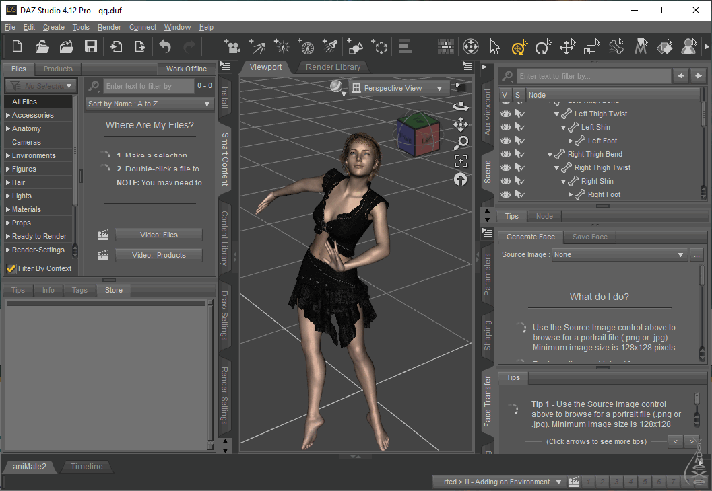This screenshot has width=712, height=491.
Task: Toggle visibility of Right Shin
Action: click(x=505, y=181)
